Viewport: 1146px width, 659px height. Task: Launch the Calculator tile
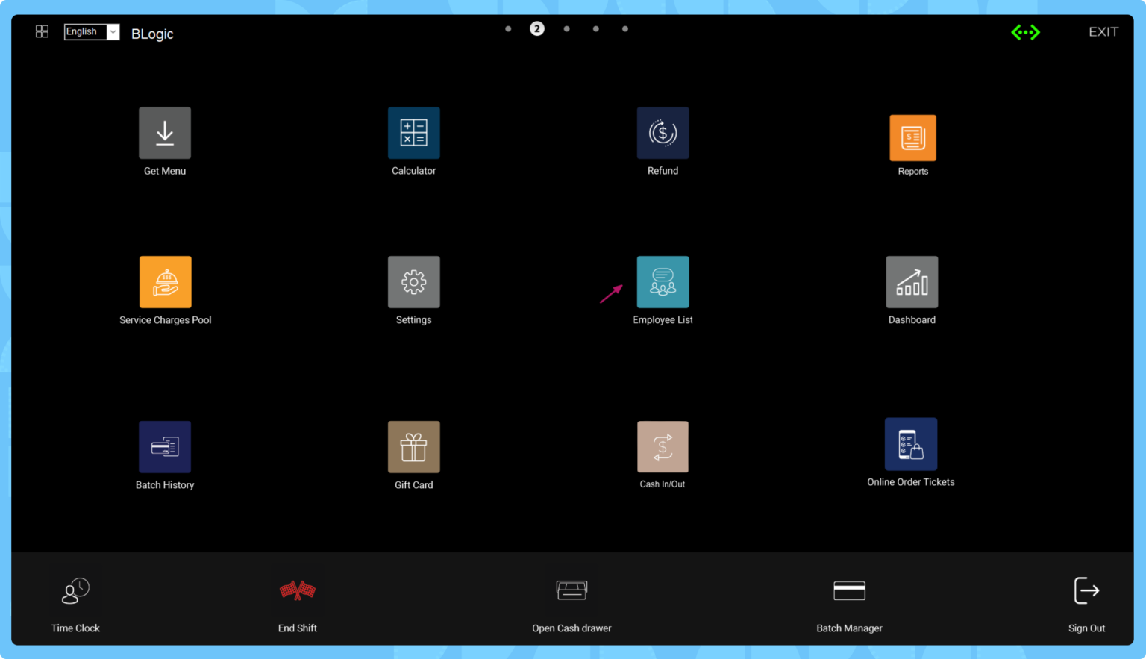tap(414, 133)
